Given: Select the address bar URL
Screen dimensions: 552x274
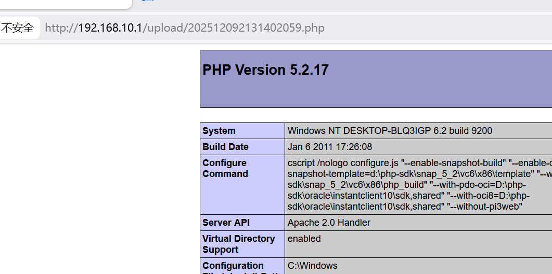Looking at the screenshot, I should point(185,28).
